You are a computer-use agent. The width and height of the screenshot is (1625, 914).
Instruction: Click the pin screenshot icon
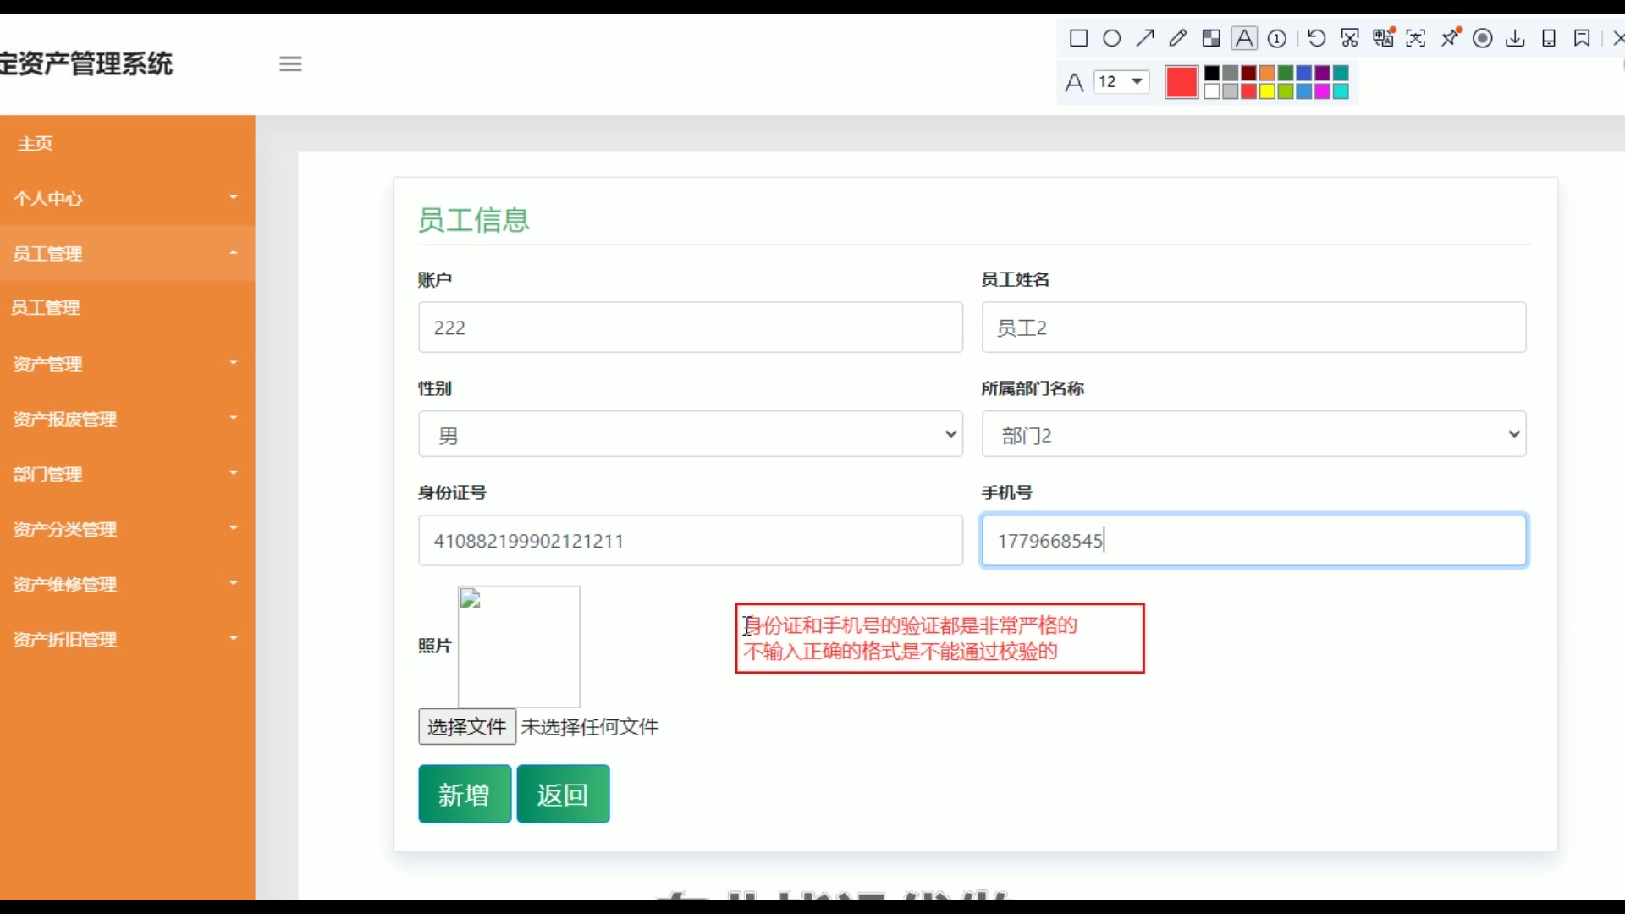click(1451, 38)
